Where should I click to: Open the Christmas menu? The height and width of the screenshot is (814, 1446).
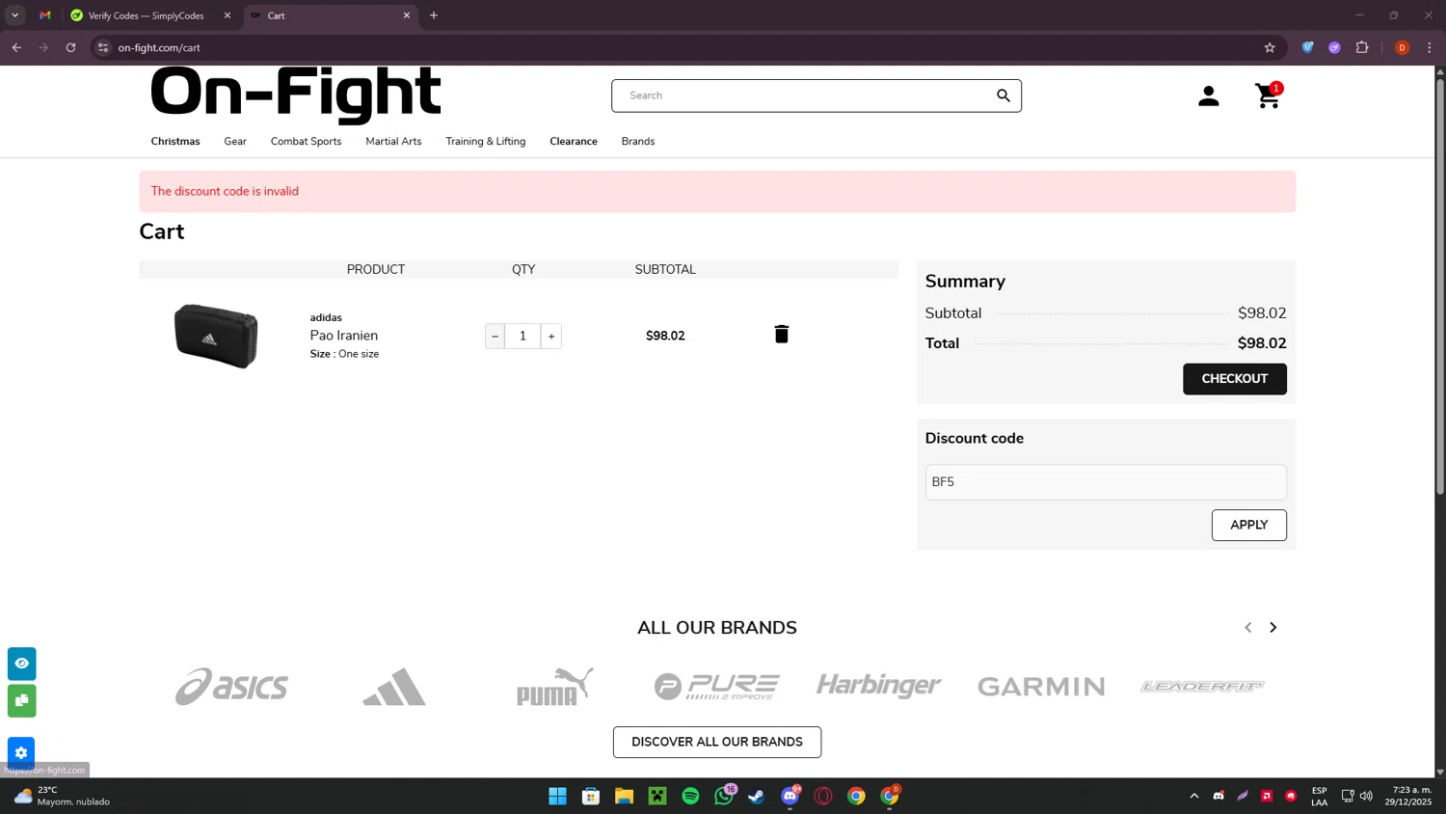pyautogui.click(x=175, y=141)
